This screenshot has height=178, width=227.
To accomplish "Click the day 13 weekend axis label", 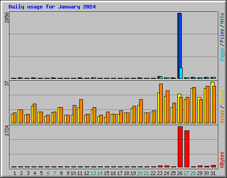I will 93,173.
